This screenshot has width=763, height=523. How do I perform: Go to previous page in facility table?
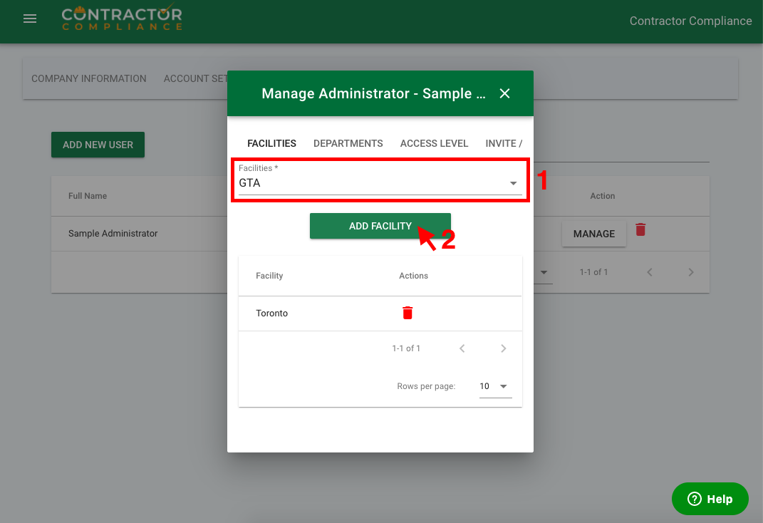coord(462,348)
